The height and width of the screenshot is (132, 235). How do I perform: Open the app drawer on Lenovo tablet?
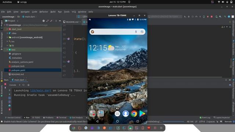click(117, 114)
